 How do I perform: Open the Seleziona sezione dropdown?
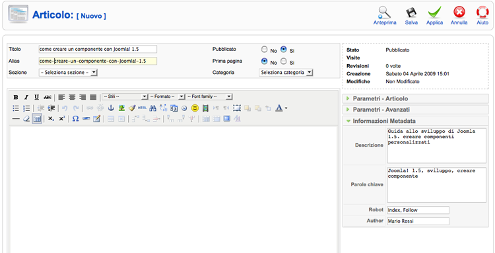[x=68, y=73]
